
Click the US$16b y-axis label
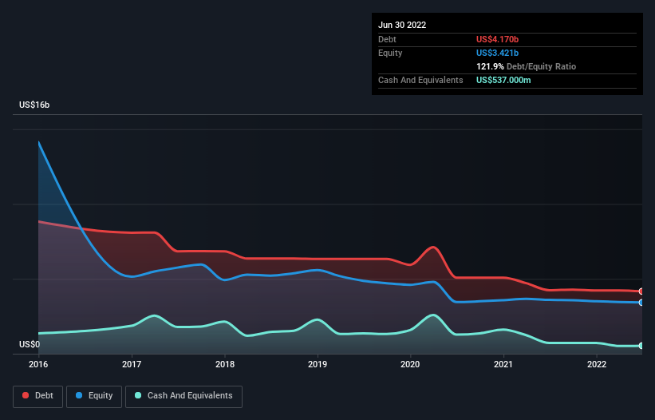pyautogui.click(x=34, y=105)
